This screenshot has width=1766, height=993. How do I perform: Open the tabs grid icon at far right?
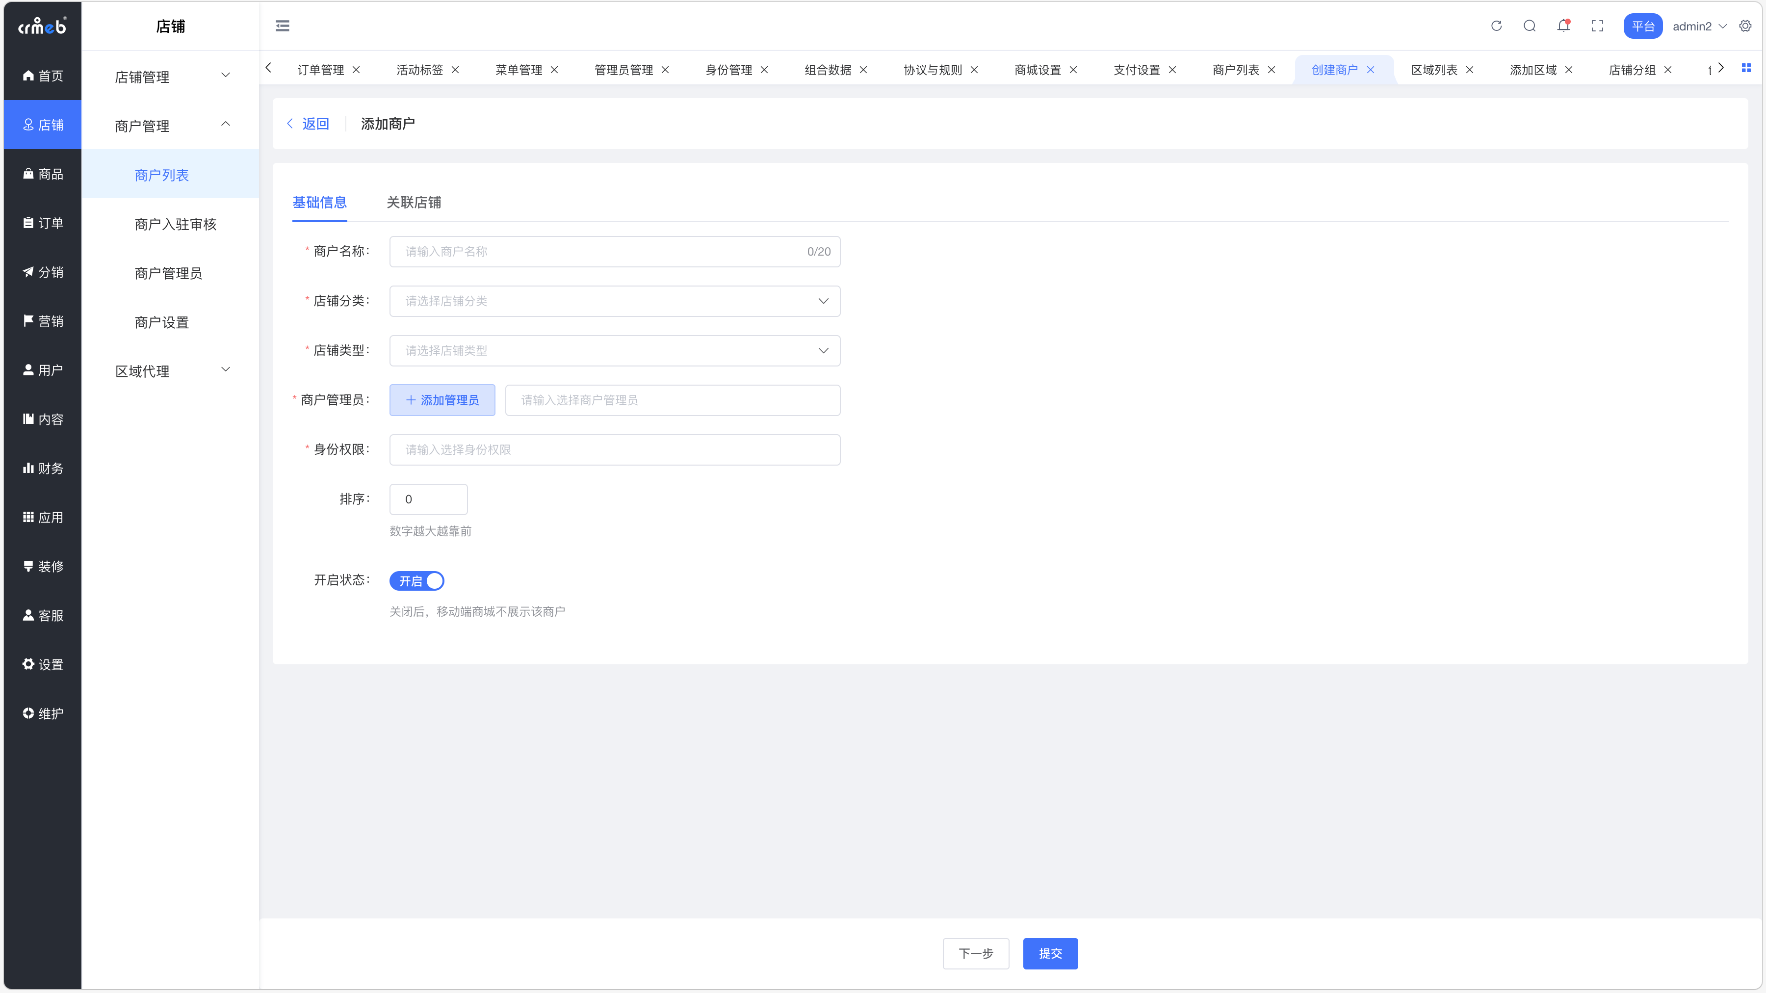1746,68
